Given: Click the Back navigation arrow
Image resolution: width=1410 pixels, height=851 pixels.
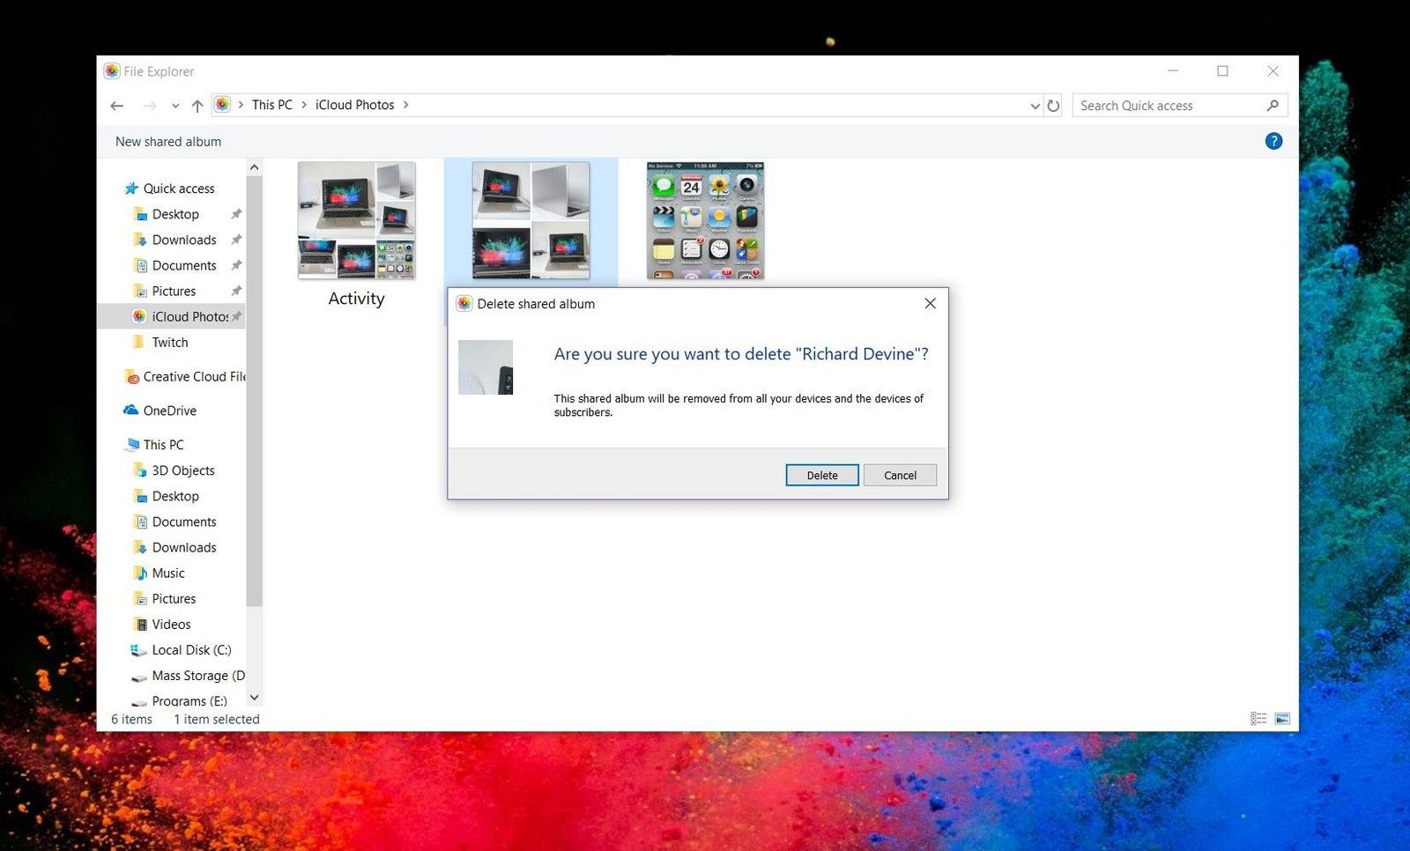Looking at the screenshot, I should (x=116, y=106).
